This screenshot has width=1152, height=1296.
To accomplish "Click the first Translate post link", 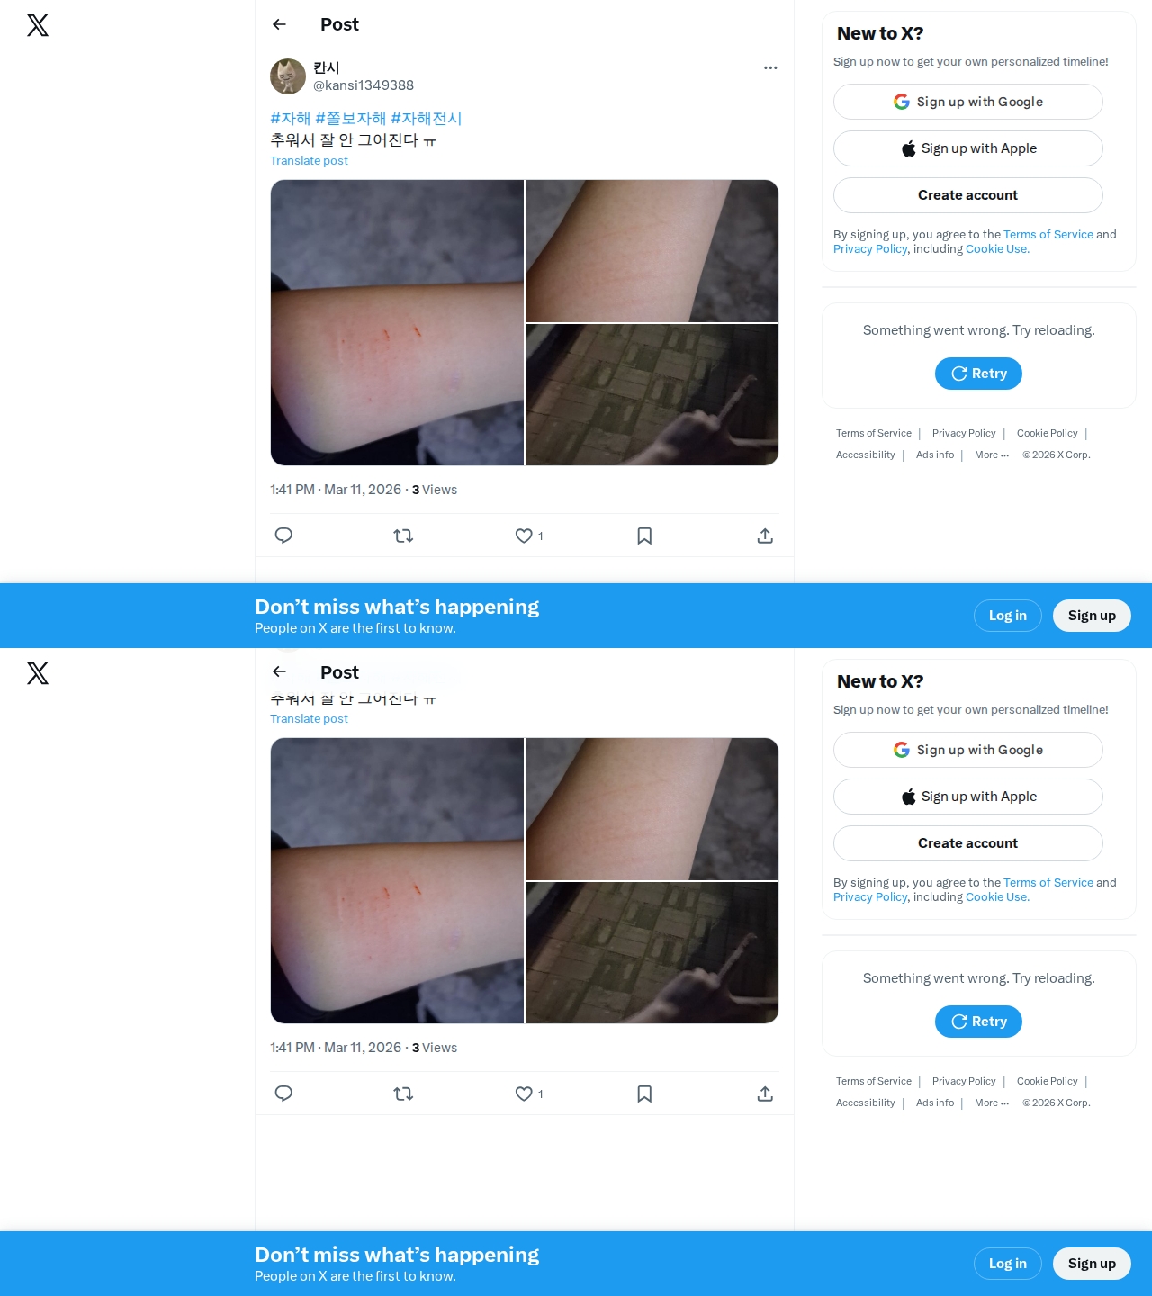I will click(309, 160).
